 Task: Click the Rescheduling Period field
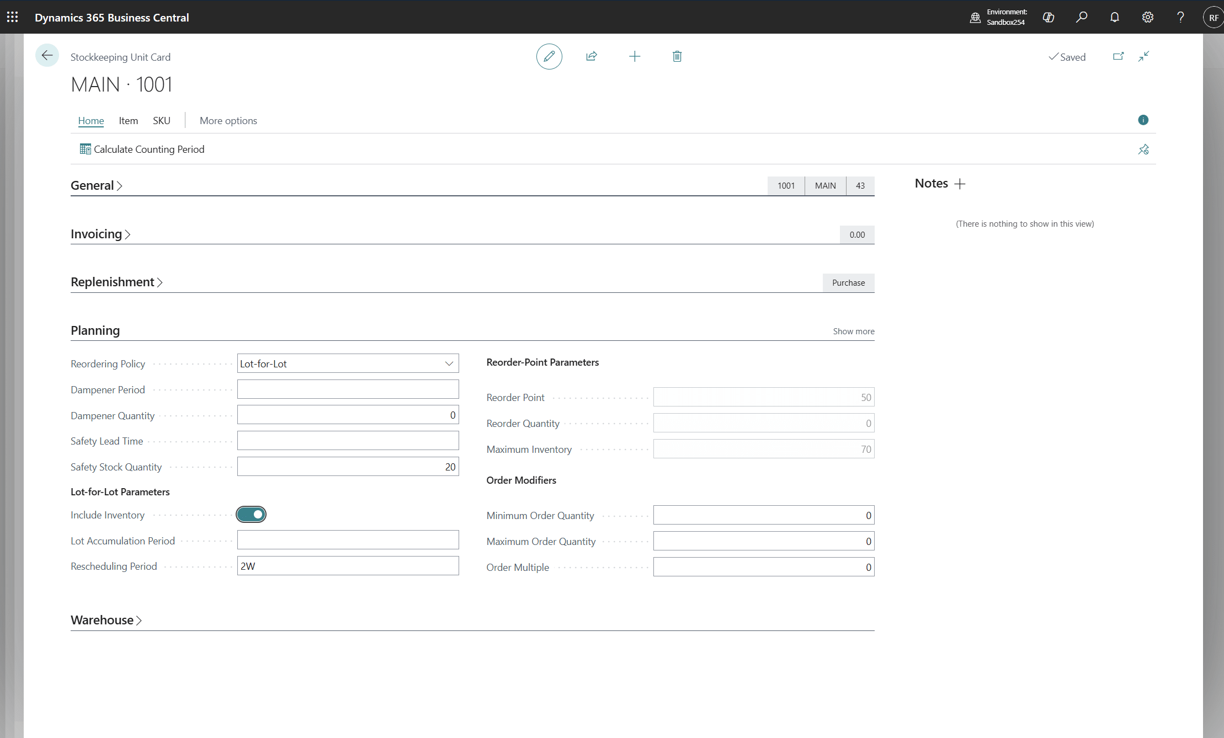(x=348, y=566)
